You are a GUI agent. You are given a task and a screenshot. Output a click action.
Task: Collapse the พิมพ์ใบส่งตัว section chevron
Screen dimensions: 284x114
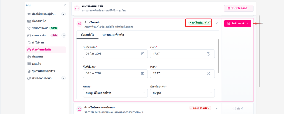[216, 23]
